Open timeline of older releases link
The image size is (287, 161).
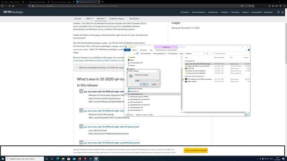109,60
